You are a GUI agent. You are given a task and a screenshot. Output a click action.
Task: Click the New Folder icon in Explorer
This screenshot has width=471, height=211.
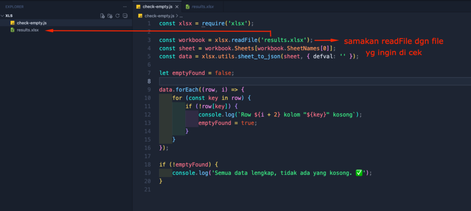coord(110,16)
